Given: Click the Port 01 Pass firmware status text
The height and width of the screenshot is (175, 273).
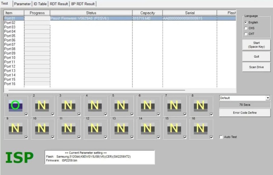Looking at the screenshot, I should click(x=80, y=18).
